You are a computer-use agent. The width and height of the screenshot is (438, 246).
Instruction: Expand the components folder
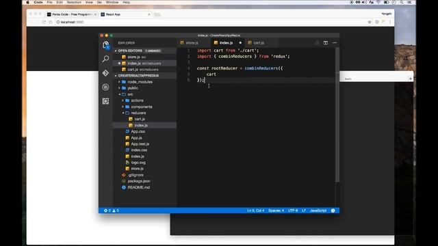144,107
